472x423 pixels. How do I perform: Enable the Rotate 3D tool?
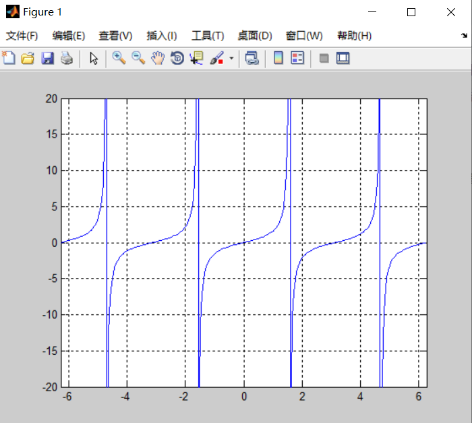pyautogui.click(x=177, y=58)
